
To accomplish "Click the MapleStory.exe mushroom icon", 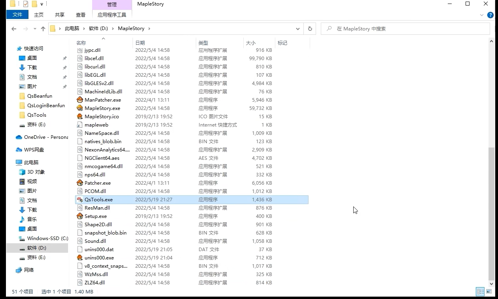I will [80, 108].
